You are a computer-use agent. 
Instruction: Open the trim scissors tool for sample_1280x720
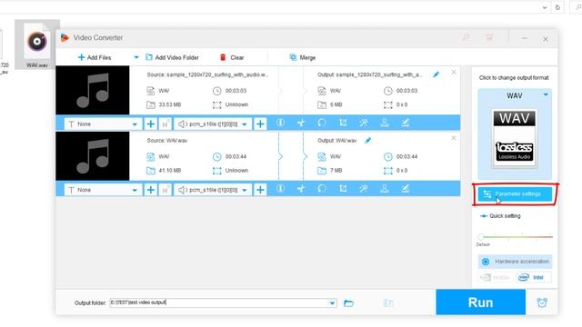pos(301,123)
